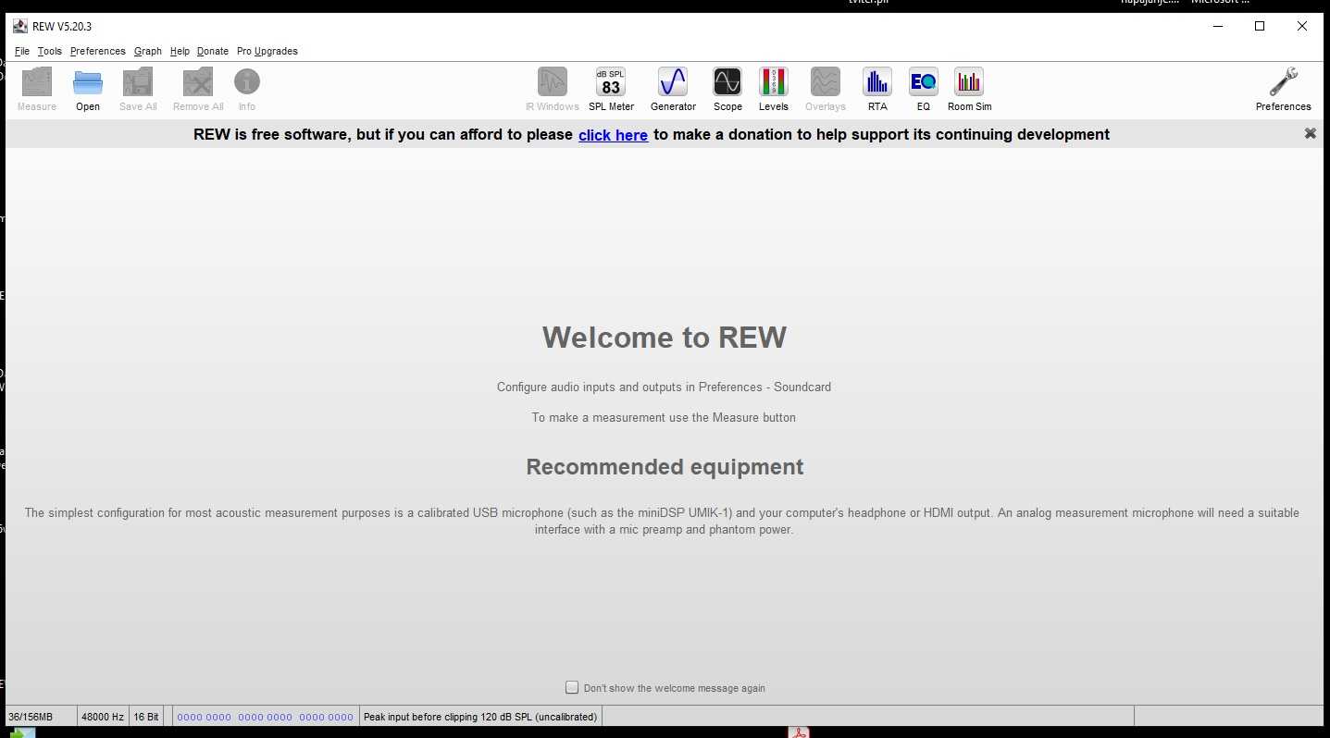Click the REW app icon in title bar

point(20,26)
